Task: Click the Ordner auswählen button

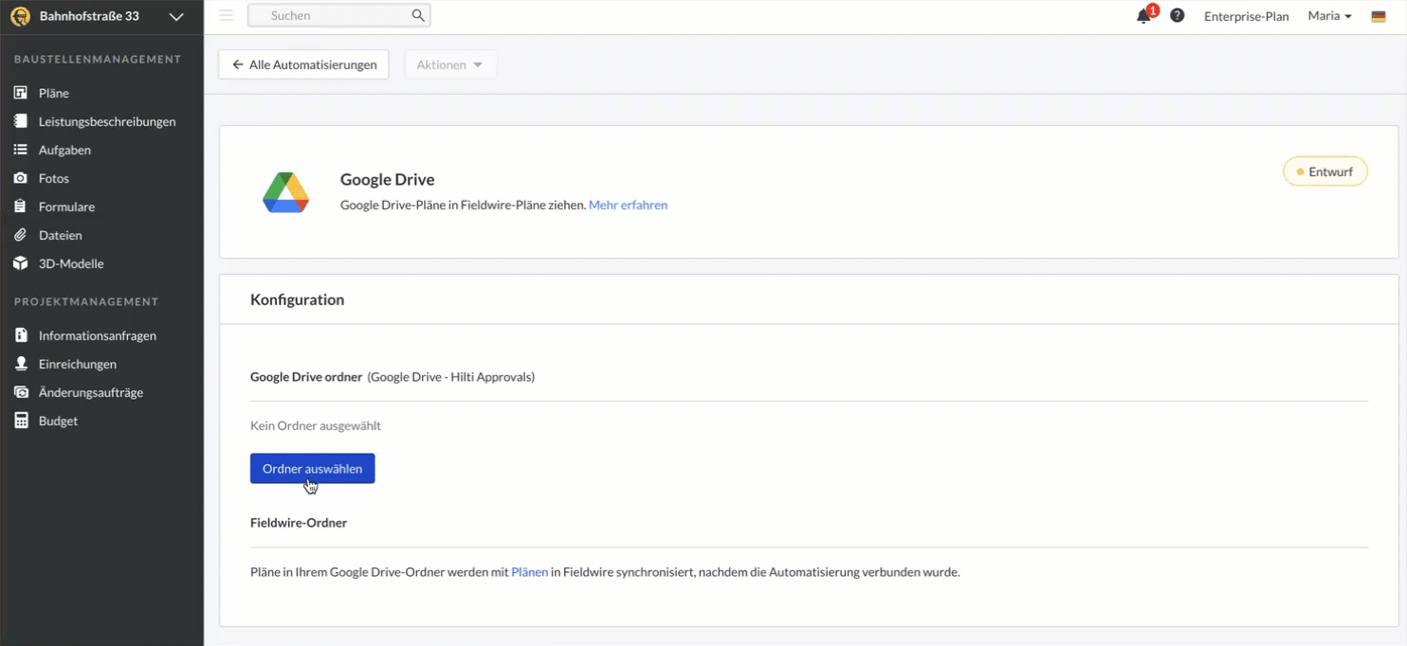Action: click(312, 469)
